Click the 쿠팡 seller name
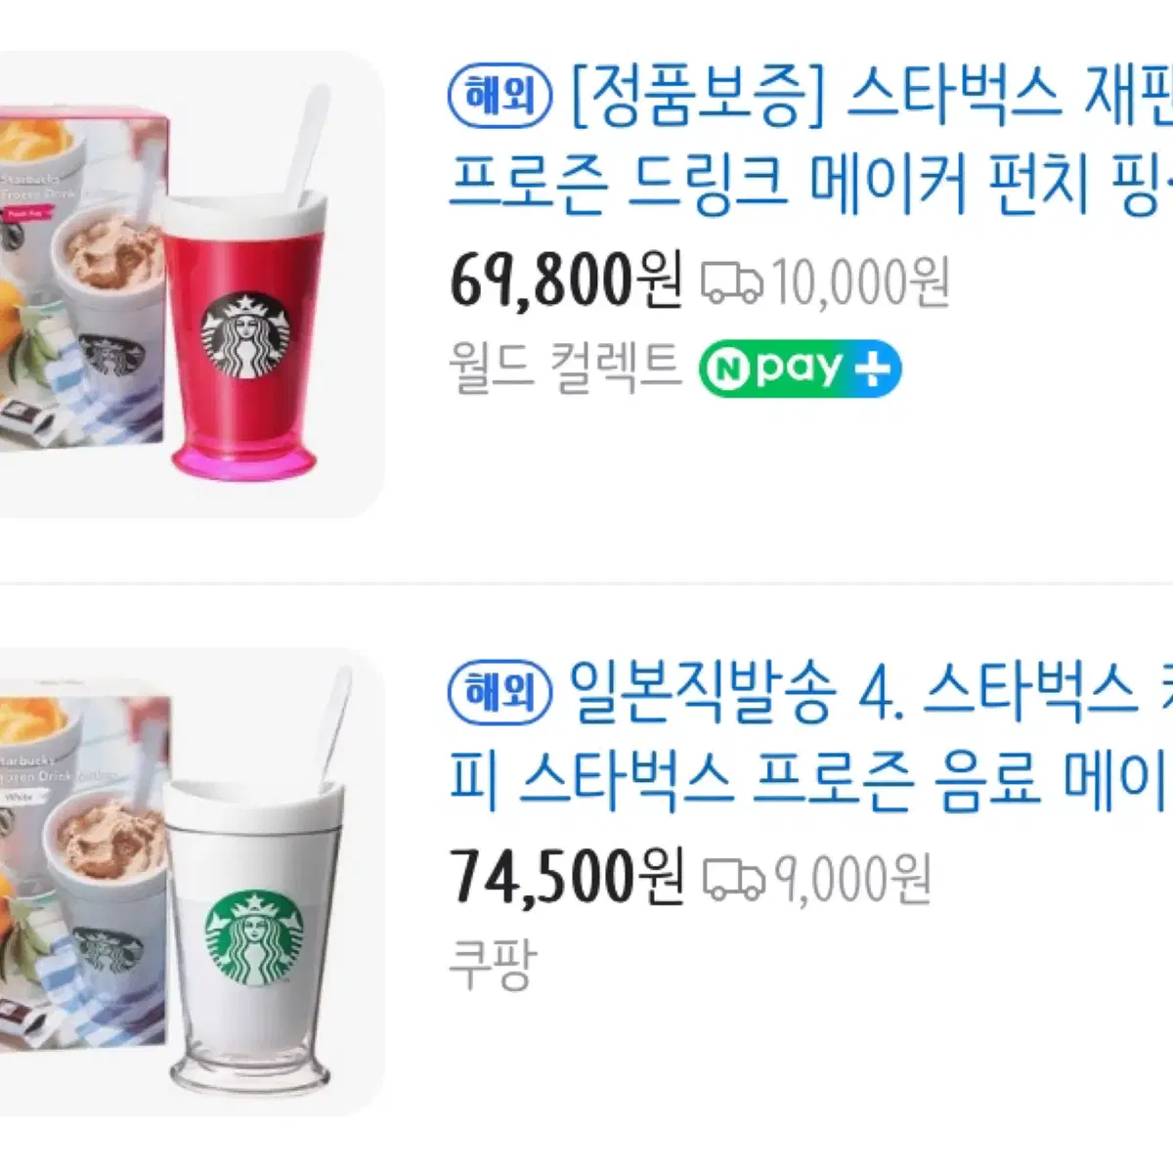The height and width of the screenshot is (1173, 1173). click(x=492, y=964)
